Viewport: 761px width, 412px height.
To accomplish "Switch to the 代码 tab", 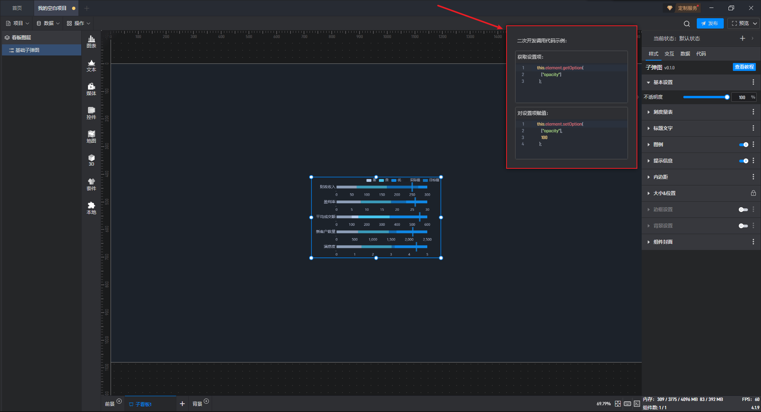I will 701,54.
